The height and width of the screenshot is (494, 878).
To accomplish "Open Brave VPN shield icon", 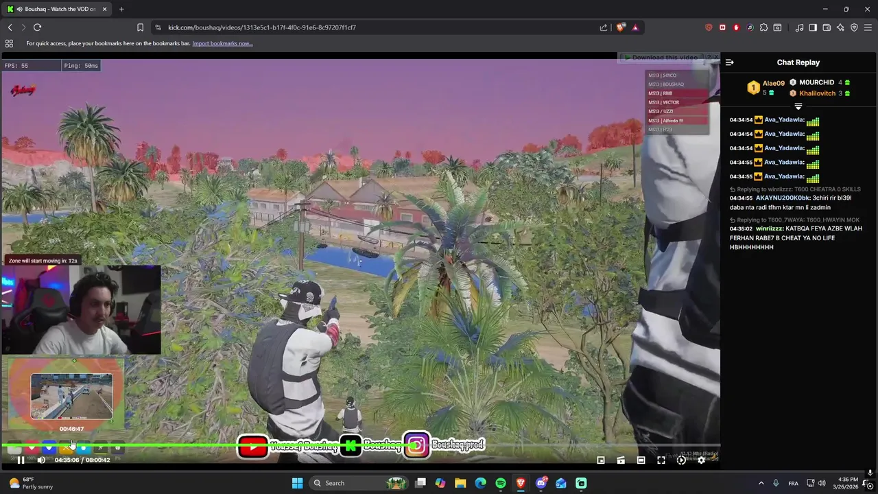I will 854,27.
